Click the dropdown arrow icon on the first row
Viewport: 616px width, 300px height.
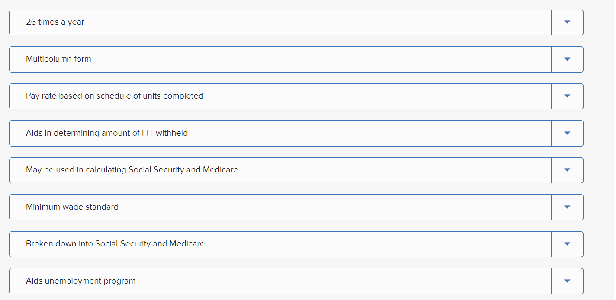(567, 22)
